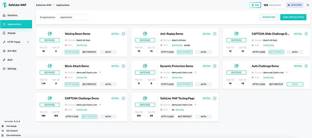The width and height of the screenshot is (312, 138).
Task: Expand the HTTP Flood submenu arrow
Action: click(x=28, y=42)
